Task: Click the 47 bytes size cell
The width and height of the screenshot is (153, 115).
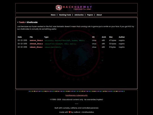Action: click(112, 40)
